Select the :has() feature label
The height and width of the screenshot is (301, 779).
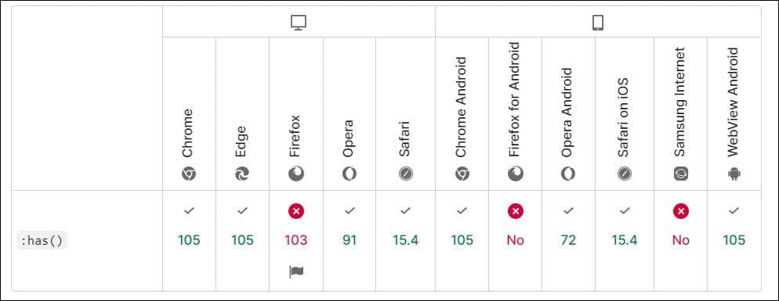(x=42, y=241)
